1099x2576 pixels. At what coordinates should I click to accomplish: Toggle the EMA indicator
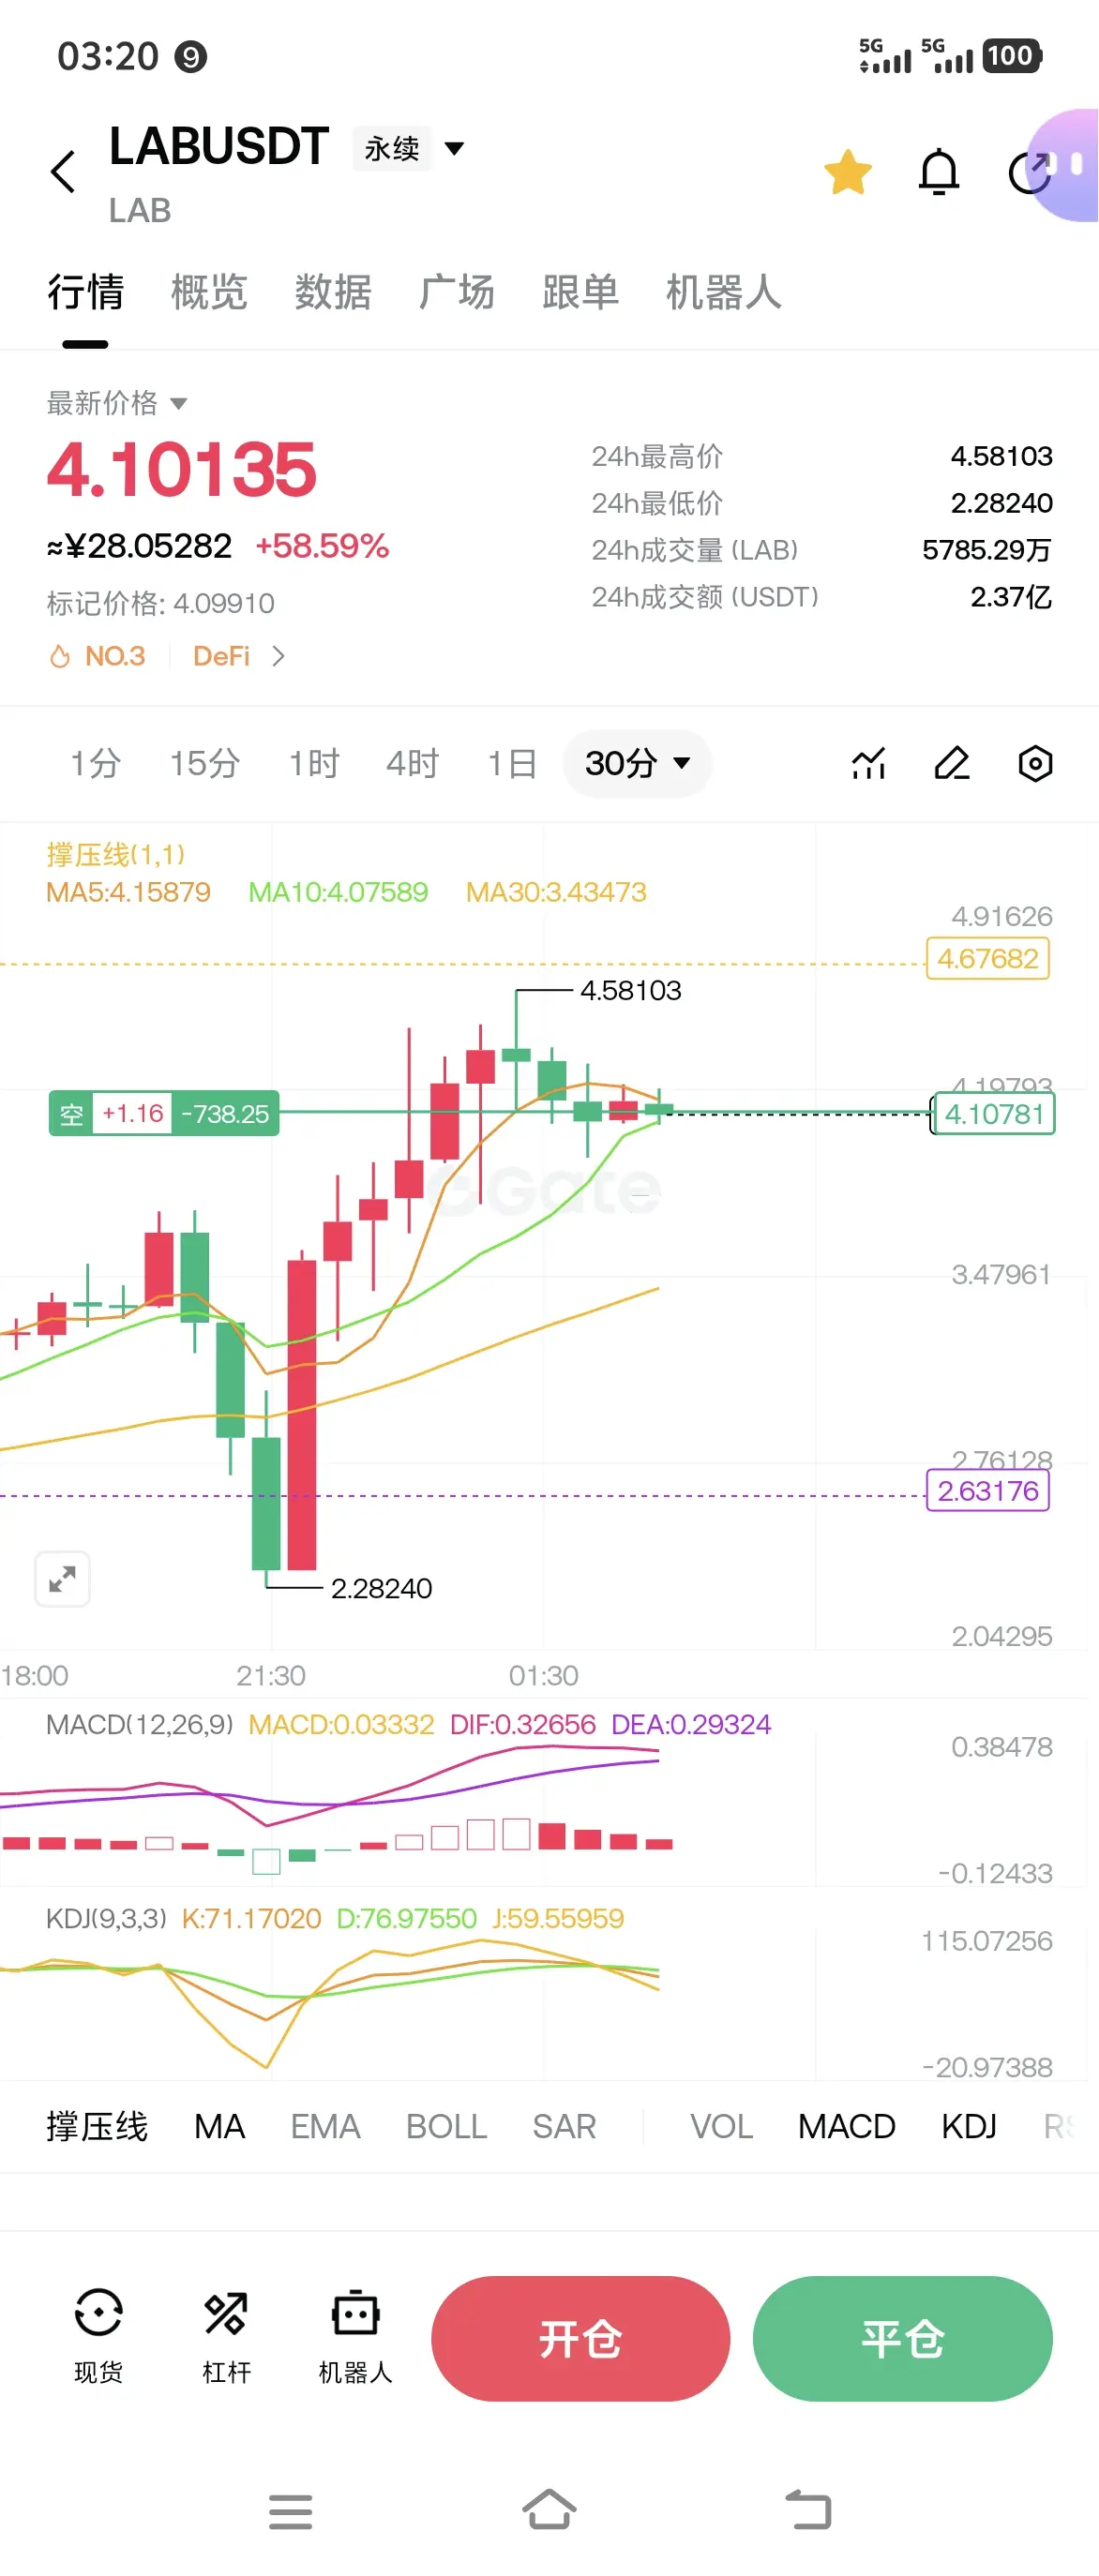[325, 2126]
